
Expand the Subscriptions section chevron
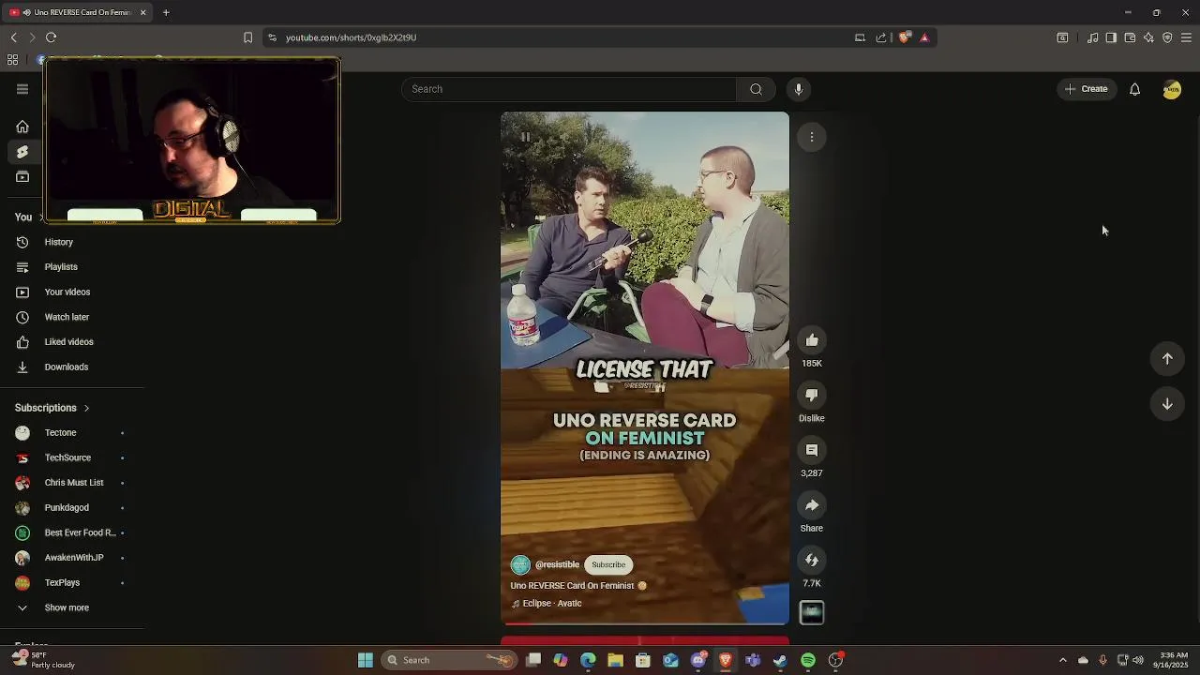tap(86, 408)
